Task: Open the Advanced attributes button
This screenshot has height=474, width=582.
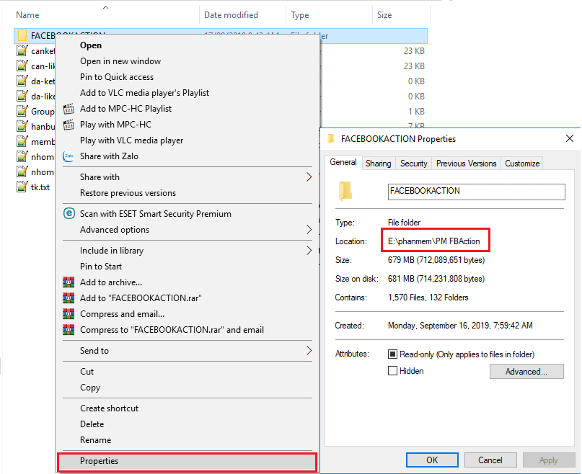Action: click(x=526, y=372)
